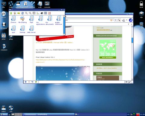The width and height of the screenshot is (145, 116).
Task: Select SeaMonkey window in the taskbar
Action: (48, 114)
